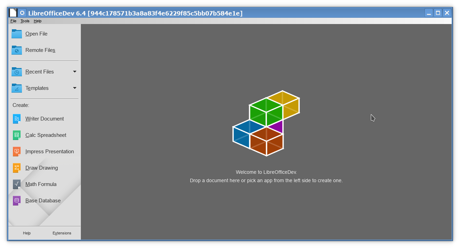Click the Open File folder icon
460x248 pixels.
pos(17,34)
